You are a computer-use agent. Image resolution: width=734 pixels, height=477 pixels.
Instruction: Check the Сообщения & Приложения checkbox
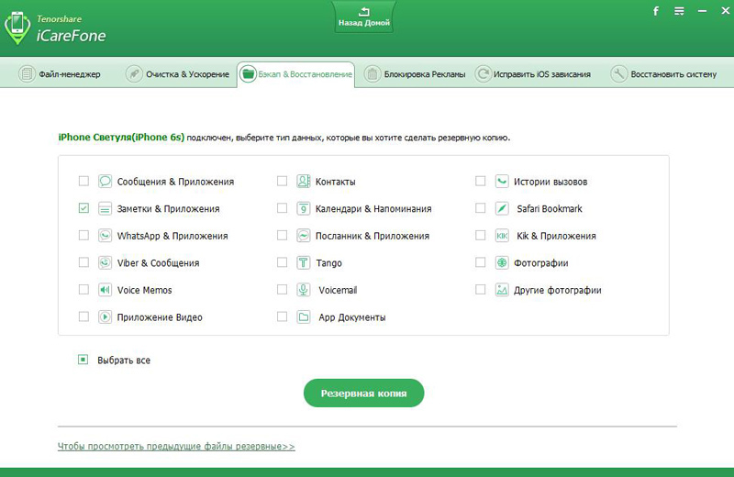83,181
